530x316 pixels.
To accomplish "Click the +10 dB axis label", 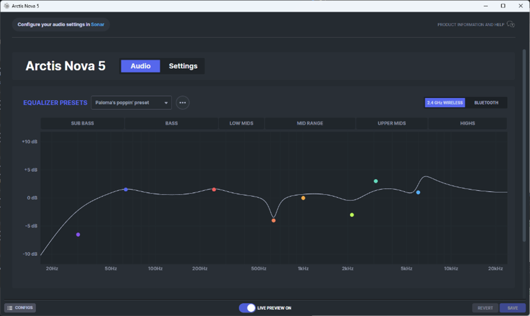I will click(x=29, y=142).
